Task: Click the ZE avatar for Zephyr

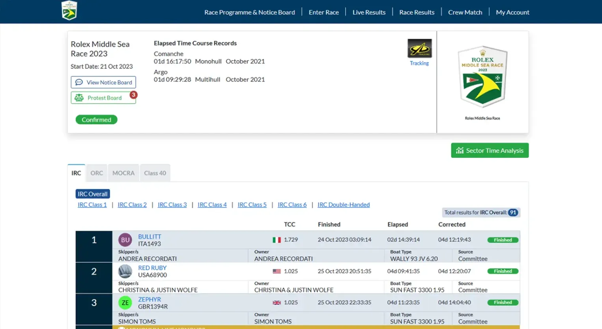Action: 125,303
